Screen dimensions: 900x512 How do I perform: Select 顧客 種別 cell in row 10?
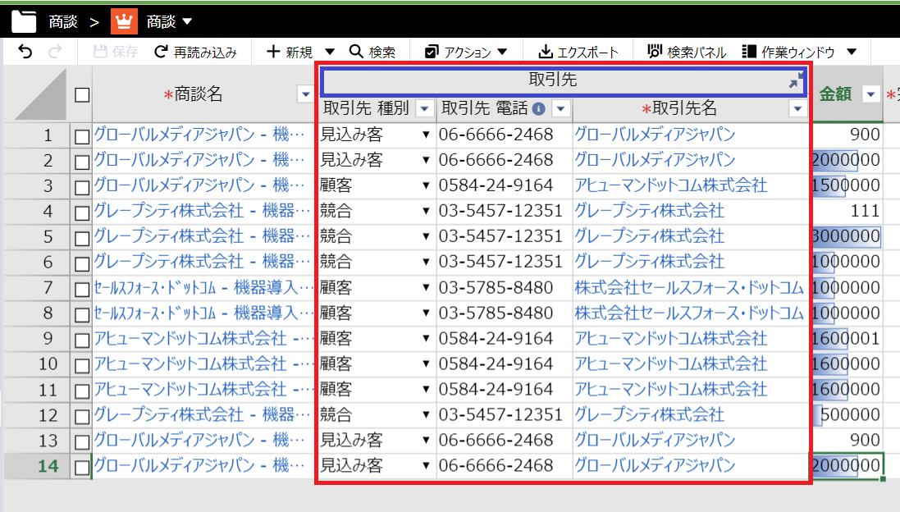tap(377, 364)
